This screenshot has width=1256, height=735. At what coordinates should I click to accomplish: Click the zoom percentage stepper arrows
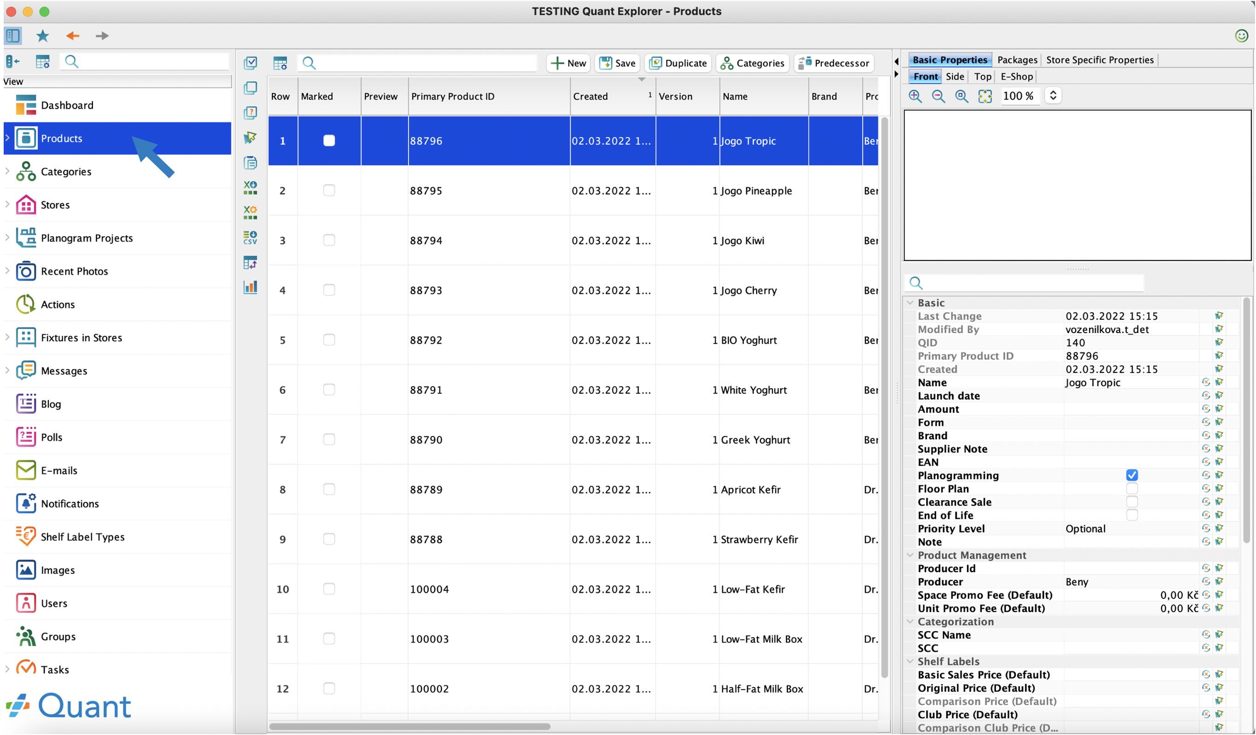1053,96
